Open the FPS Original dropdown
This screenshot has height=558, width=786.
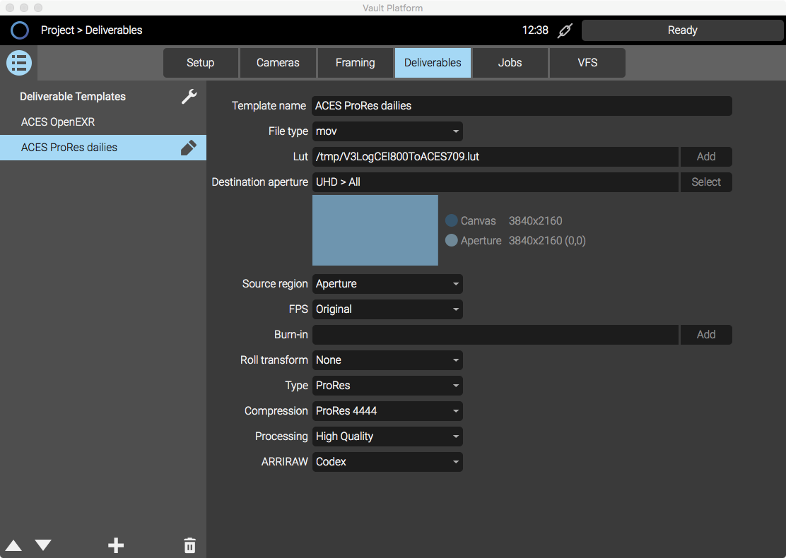tap(387, 309)
